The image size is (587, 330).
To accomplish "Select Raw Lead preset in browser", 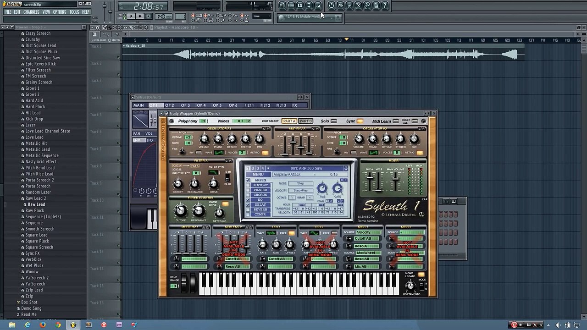I will coord(36,204).
